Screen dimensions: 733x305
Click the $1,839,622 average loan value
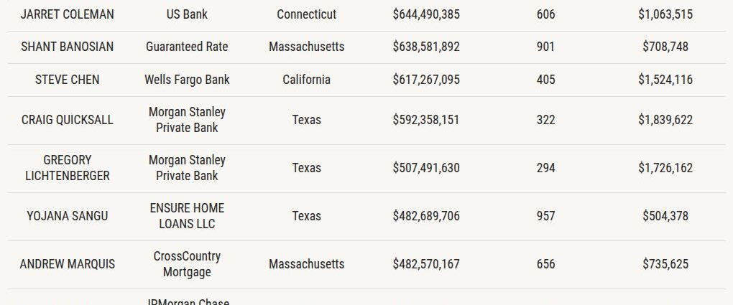click(665, 120)
